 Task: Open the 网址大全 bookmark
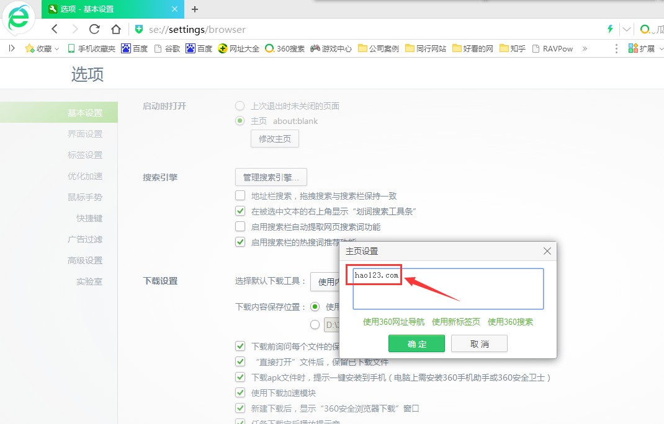(238, 49)
